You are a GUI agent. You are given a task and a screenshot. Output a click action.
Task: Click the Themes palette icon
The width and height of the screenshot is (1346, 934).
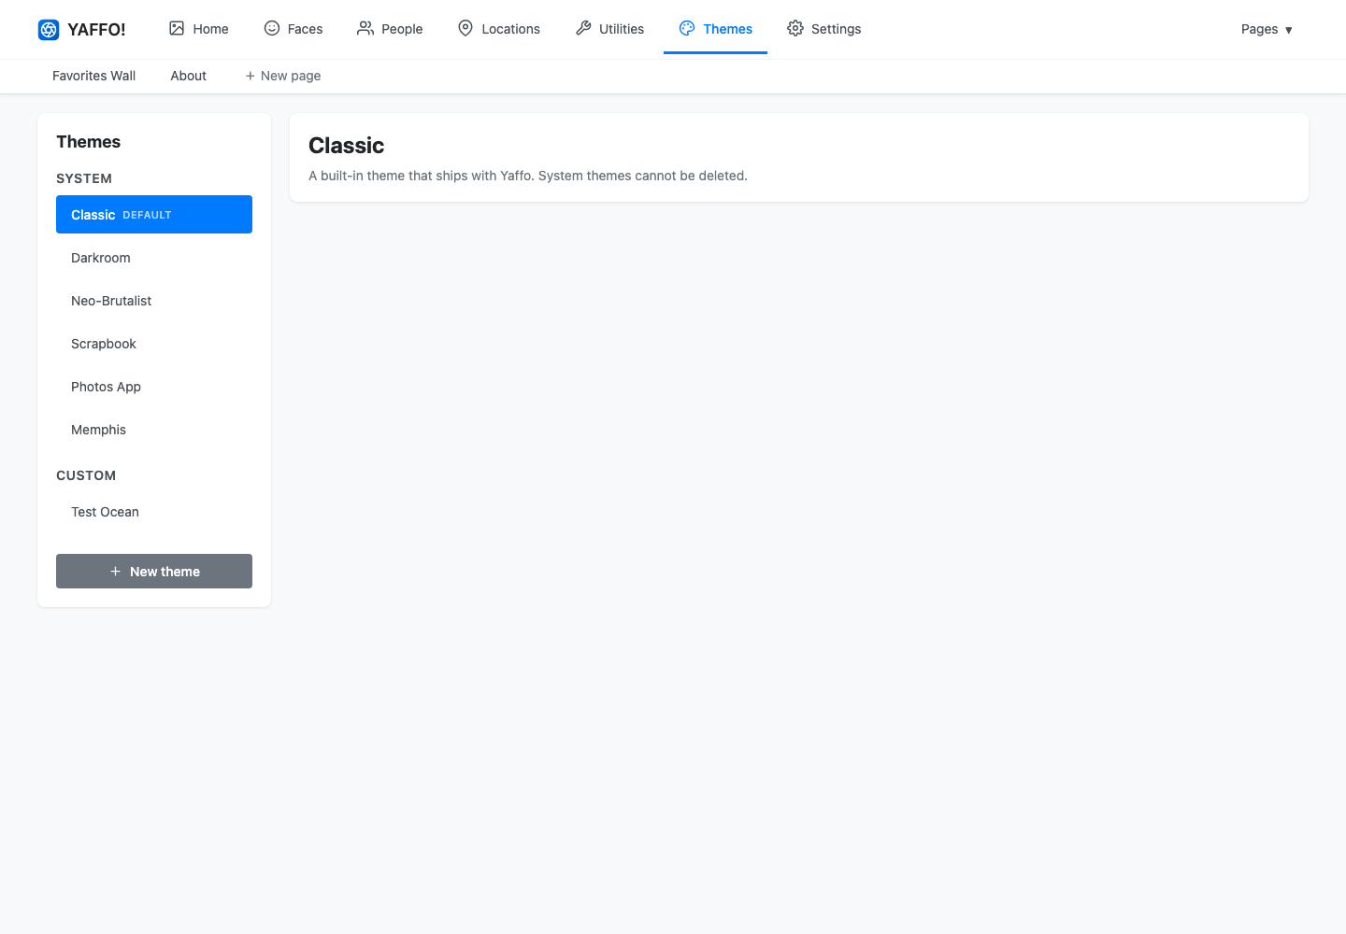coord(687,28)
